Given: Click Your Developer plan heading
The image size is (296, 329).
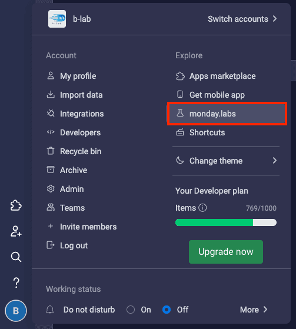Looking at the screenshot, I should click(212, 191).
